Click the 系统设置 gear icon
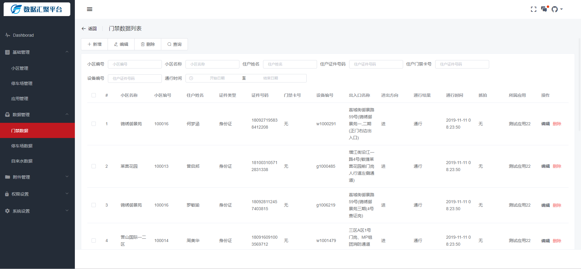Image resolution: width=581 pixels, height=269 pixels. coord(8,211)
